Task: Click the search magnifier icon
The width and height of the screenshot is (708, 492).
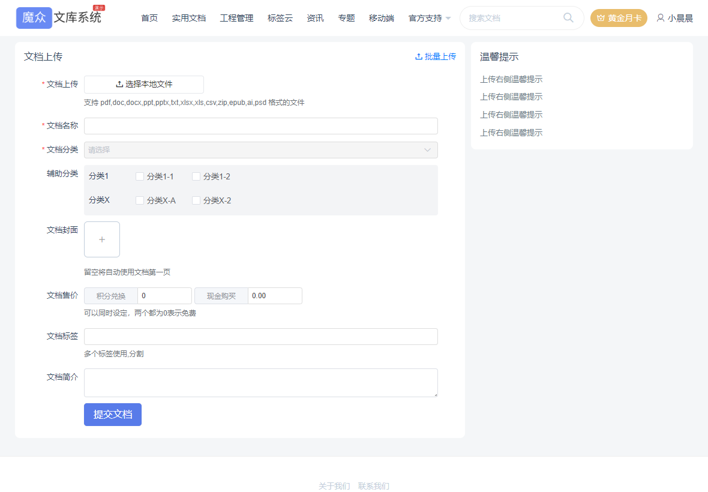Action: pos(568,18)
